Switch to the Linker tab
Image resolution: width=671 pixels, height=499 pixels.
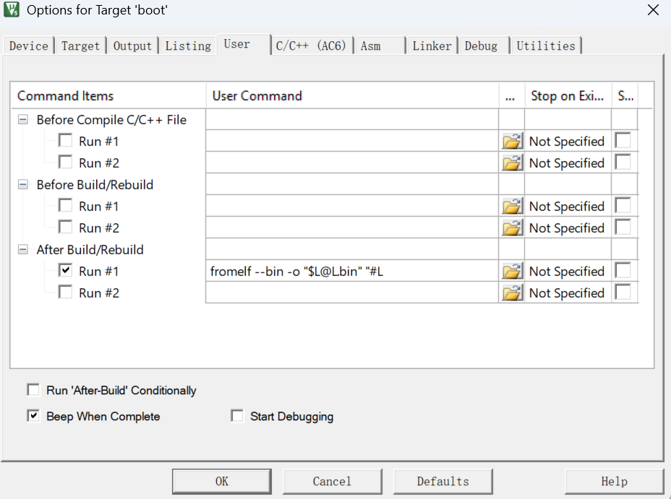click(x=432, y=45)
